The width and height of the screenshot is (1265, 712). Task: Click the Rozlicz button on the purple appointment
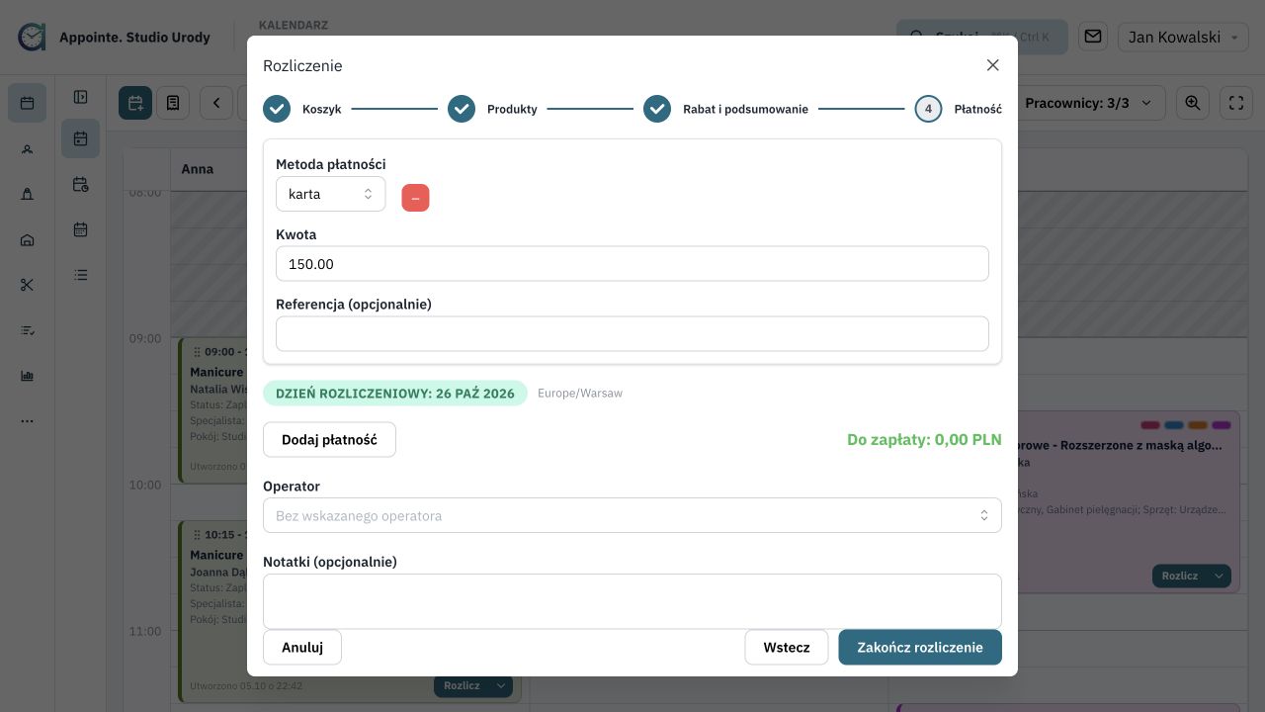pyautogui.click(x=1180, y=576)
